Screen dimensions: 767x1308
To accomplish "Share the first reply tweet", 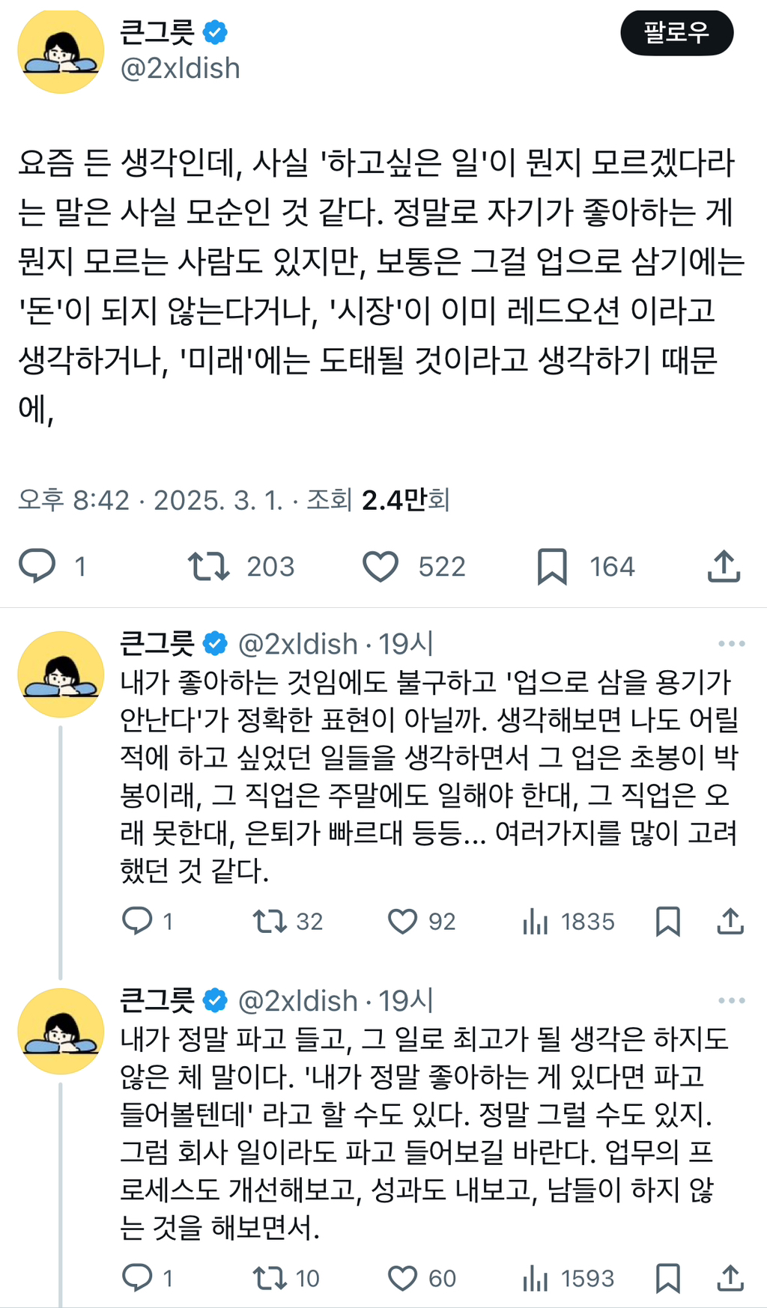I will [730, 921].
